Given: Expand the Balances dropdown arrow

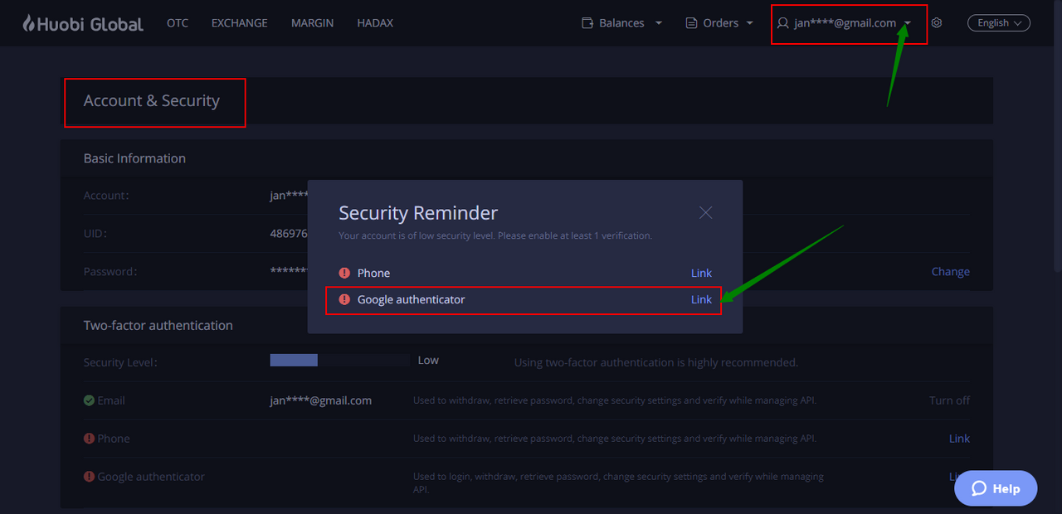Looking at the screenshot, I should 659,23.
